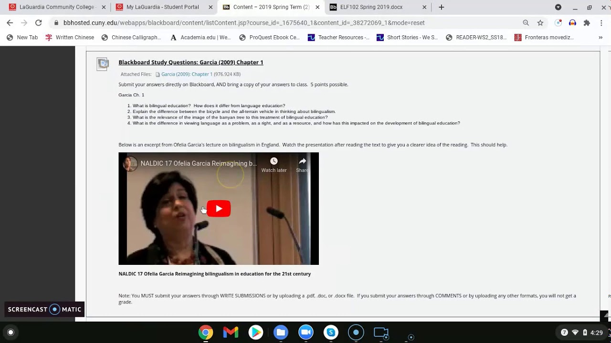Open the tab search dropdown arrow
The image size is (611, 343).
point(558,7)
